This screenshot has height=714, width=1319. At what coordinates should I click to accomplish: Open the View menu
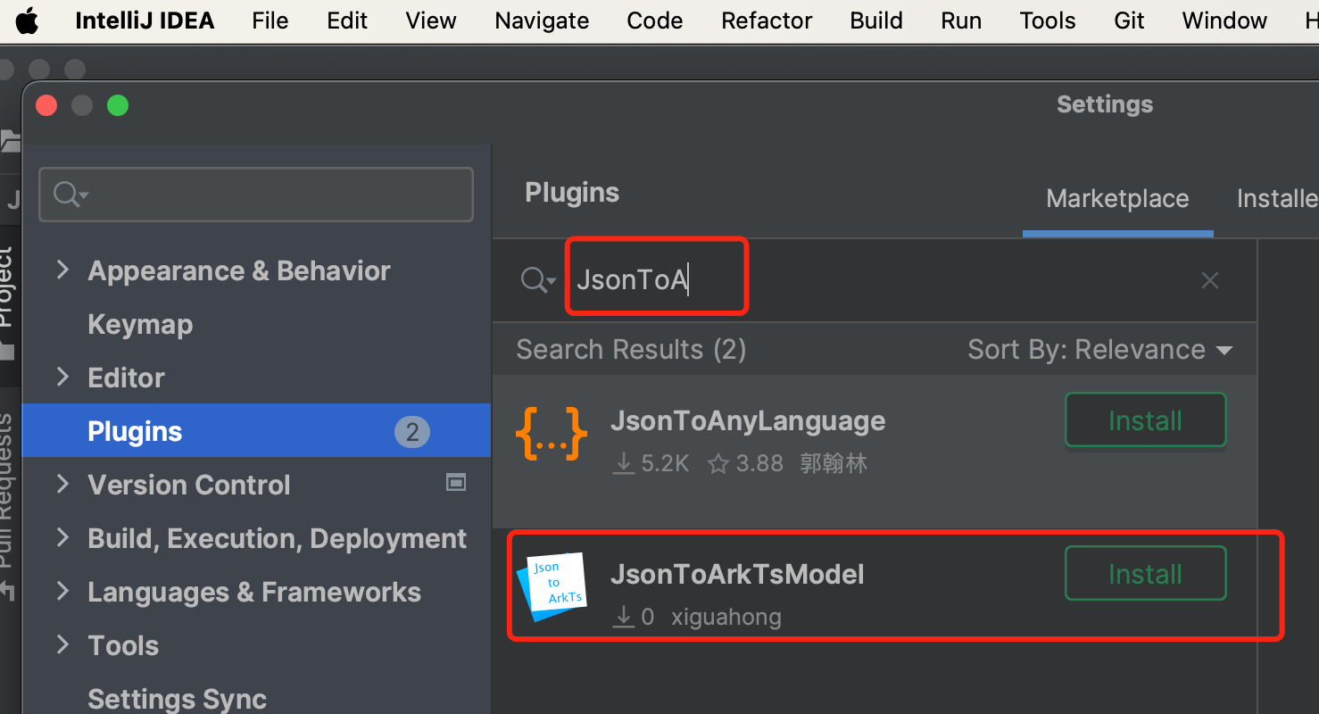(431, 21)
